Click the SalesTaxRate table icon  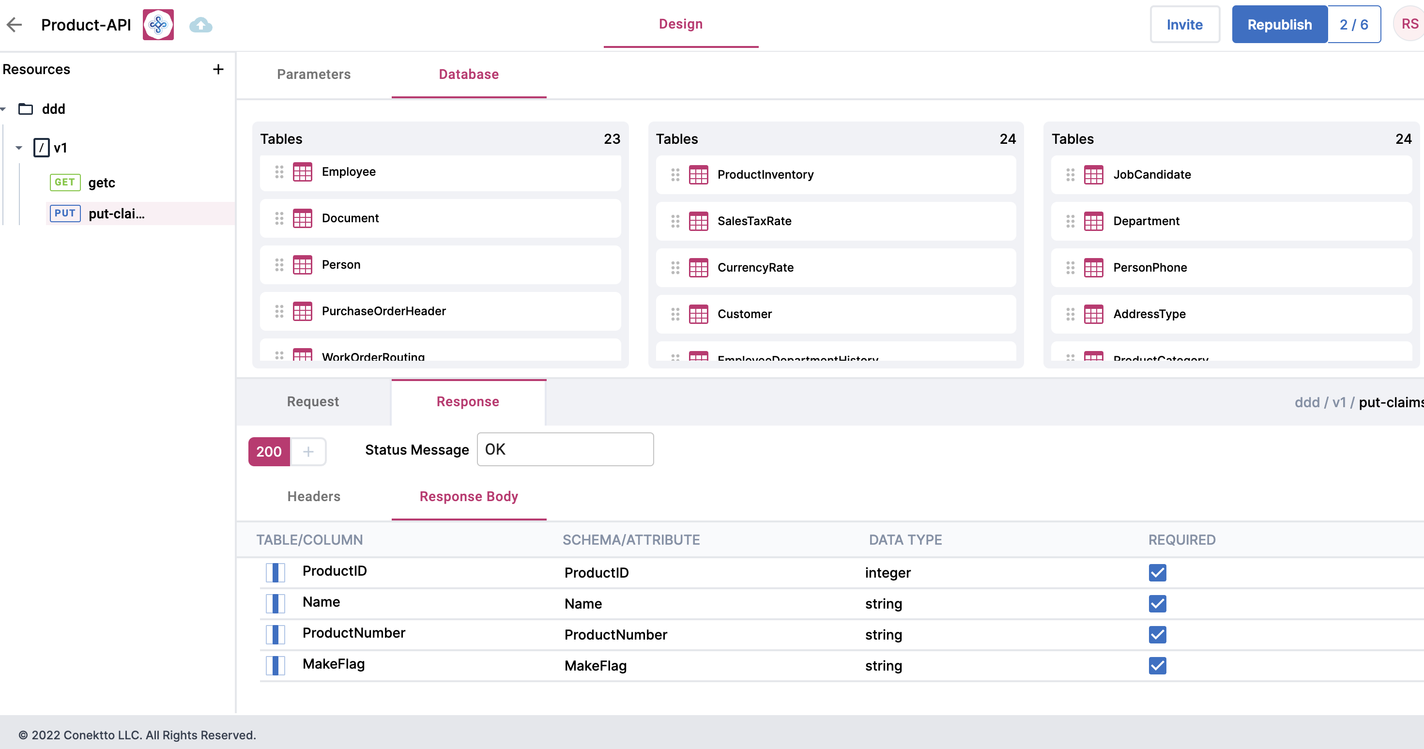698,221
